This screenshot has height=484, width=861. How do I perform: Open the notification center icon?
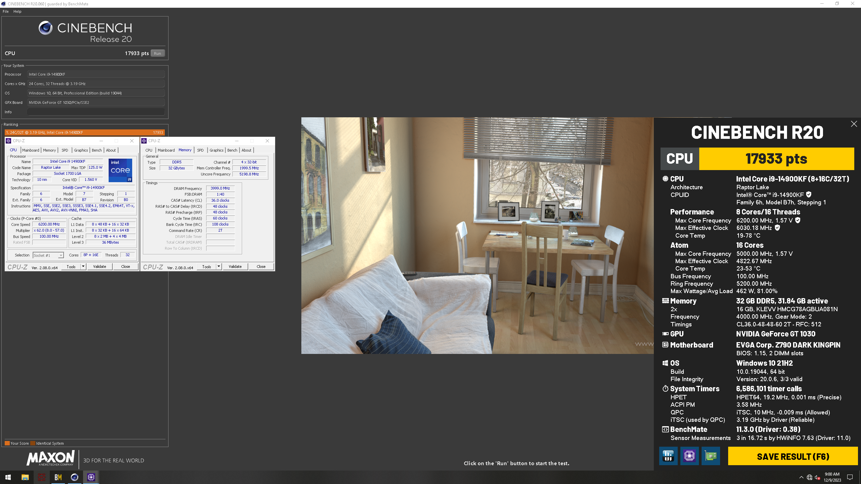(850, 477)
